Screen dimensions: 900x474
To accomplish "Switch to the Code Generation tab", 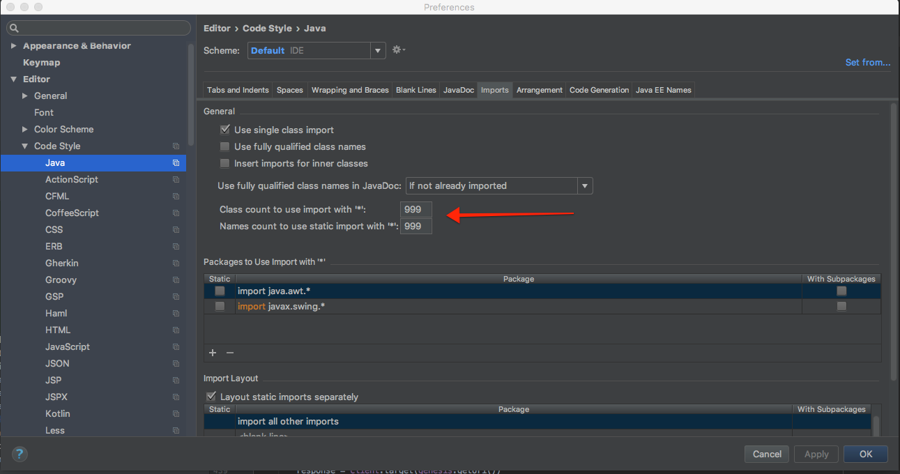I will (x=600, y=90).
